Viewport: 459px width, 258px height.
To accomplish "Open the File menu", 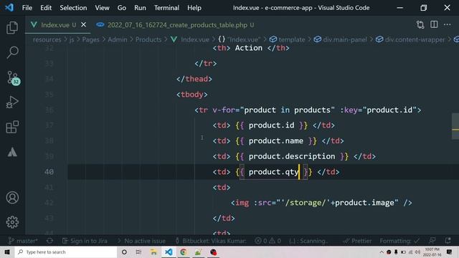I will coord(27,8).
